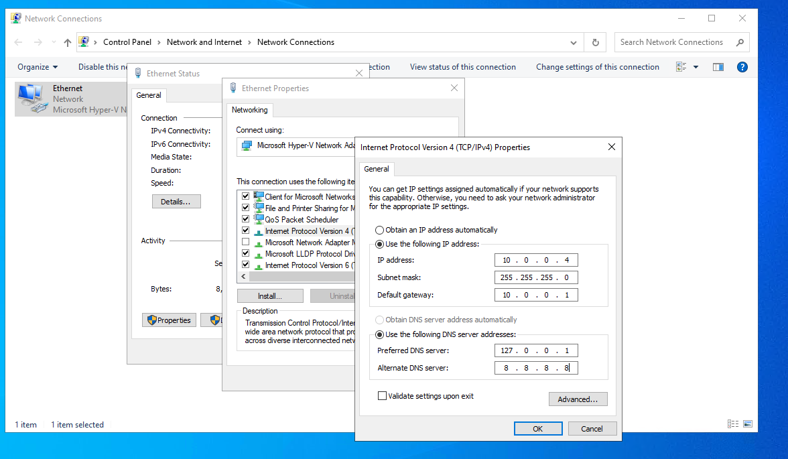Image resolution: width=788 pixels, height=459 pixels.
Task: Select the Ethernet adapter icon
Action: [33, 99]
